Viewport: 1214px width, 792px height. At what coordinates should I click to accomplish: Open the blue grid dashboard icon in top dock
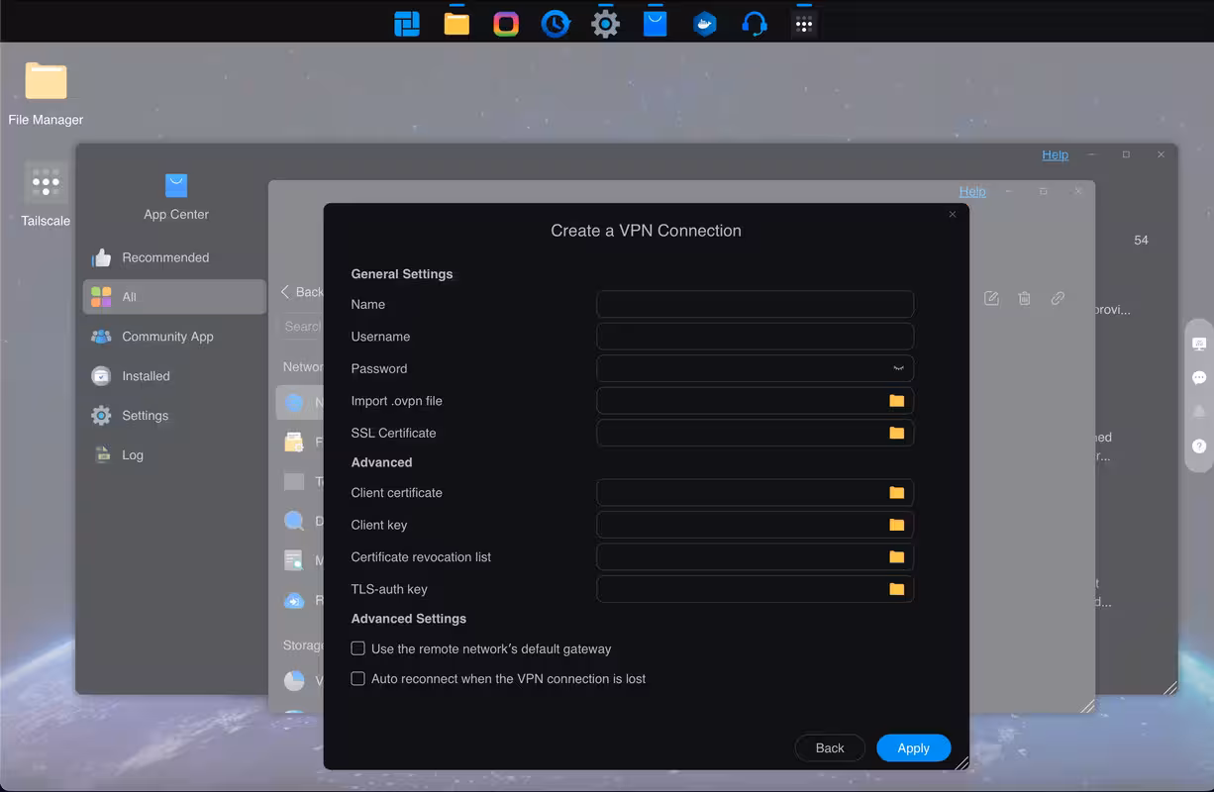(407, 24)
